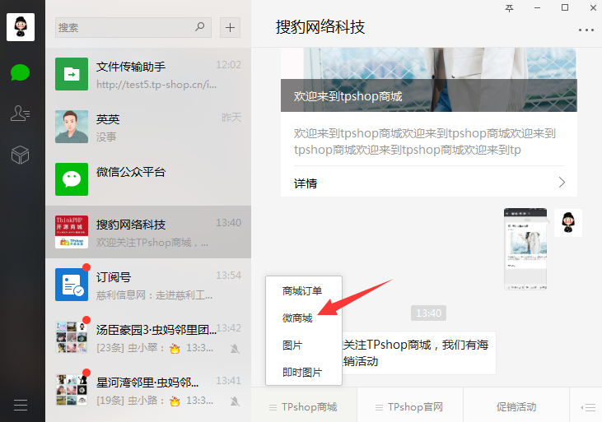Click the 13:40 timestamp in chat

428,313
